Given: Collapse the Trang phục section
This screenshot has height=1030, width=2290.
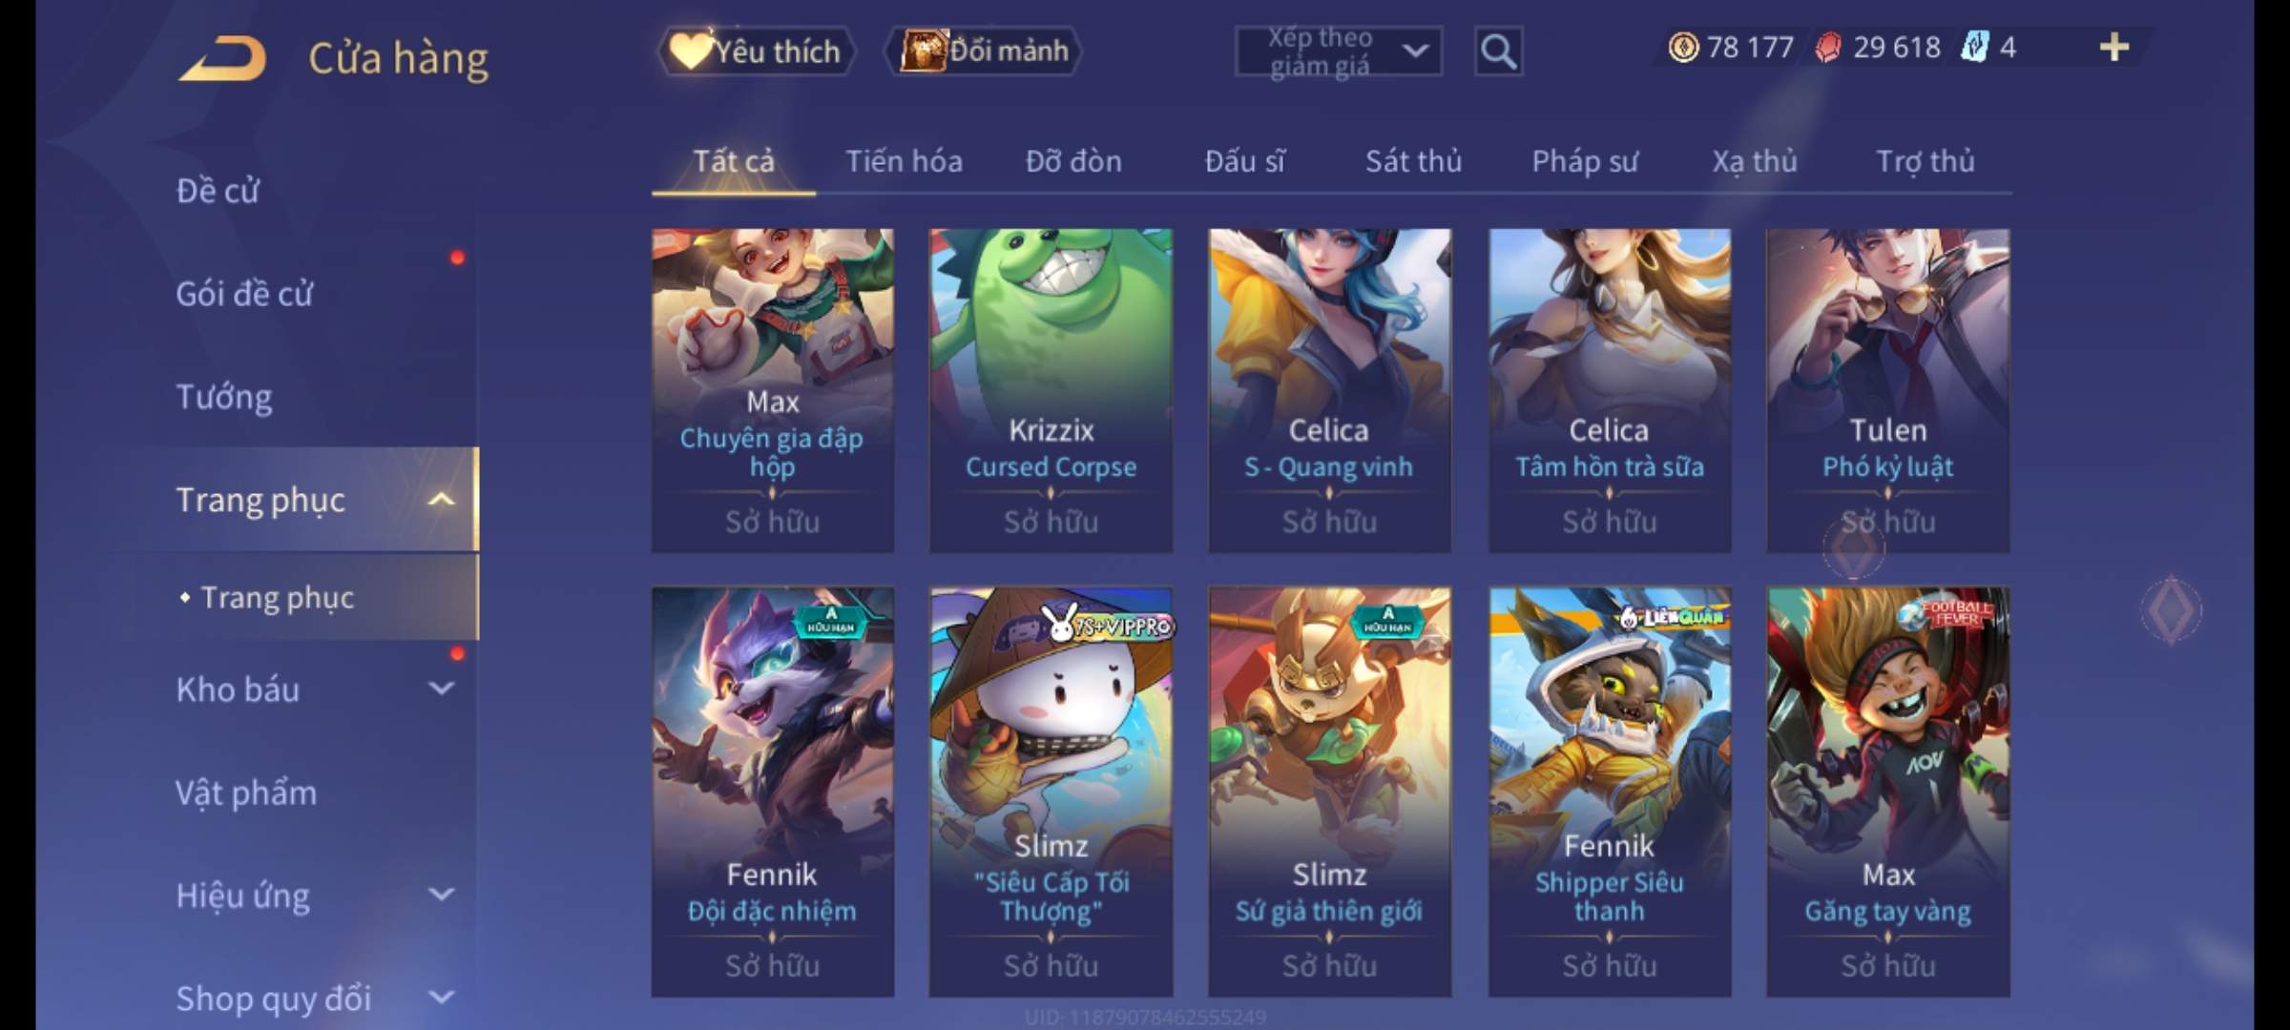Looking at the screenshot, I should (x=441, y=499).
